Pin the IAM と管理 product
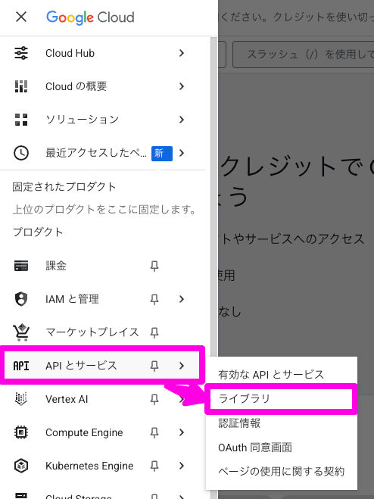This screenshot has height=499, width=374. point(154,299)
